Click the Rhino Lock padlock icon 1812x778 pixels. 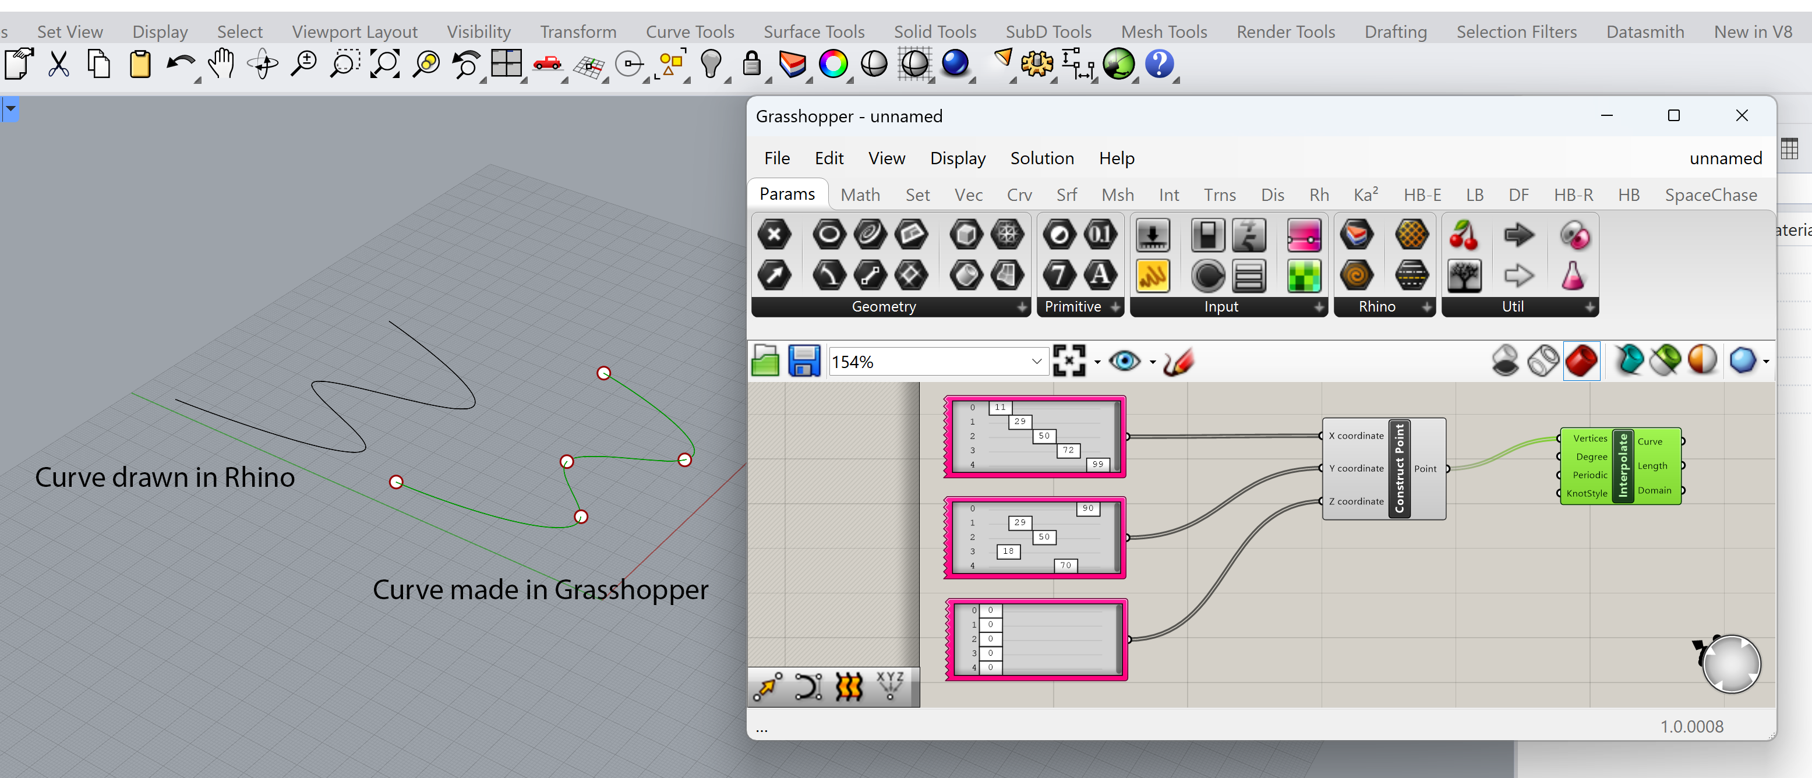click(751, 64)
